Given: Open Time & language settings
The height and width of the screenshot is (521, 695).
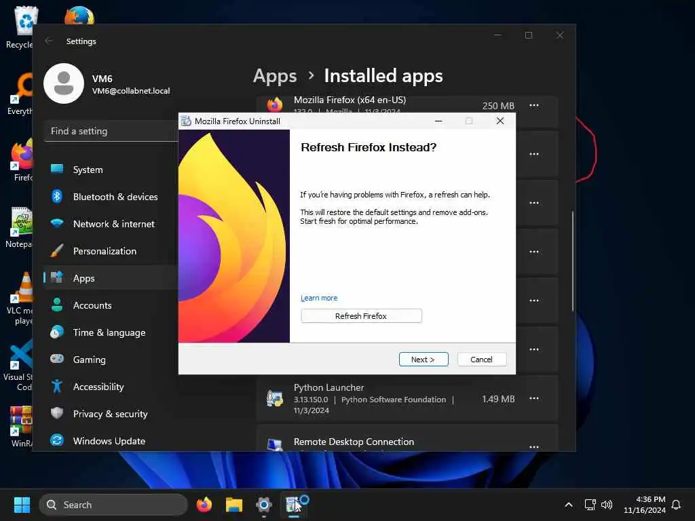Looking at the screenshot, I should [x=111, y=332].
